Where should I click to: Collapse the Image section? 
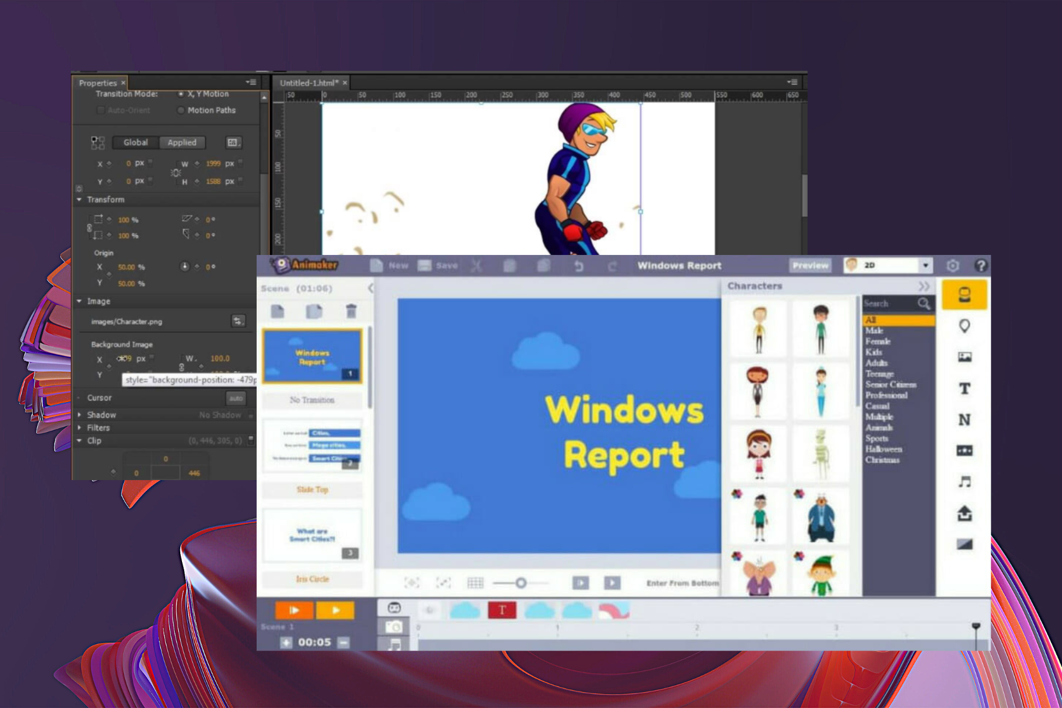(x=79, y=301)
